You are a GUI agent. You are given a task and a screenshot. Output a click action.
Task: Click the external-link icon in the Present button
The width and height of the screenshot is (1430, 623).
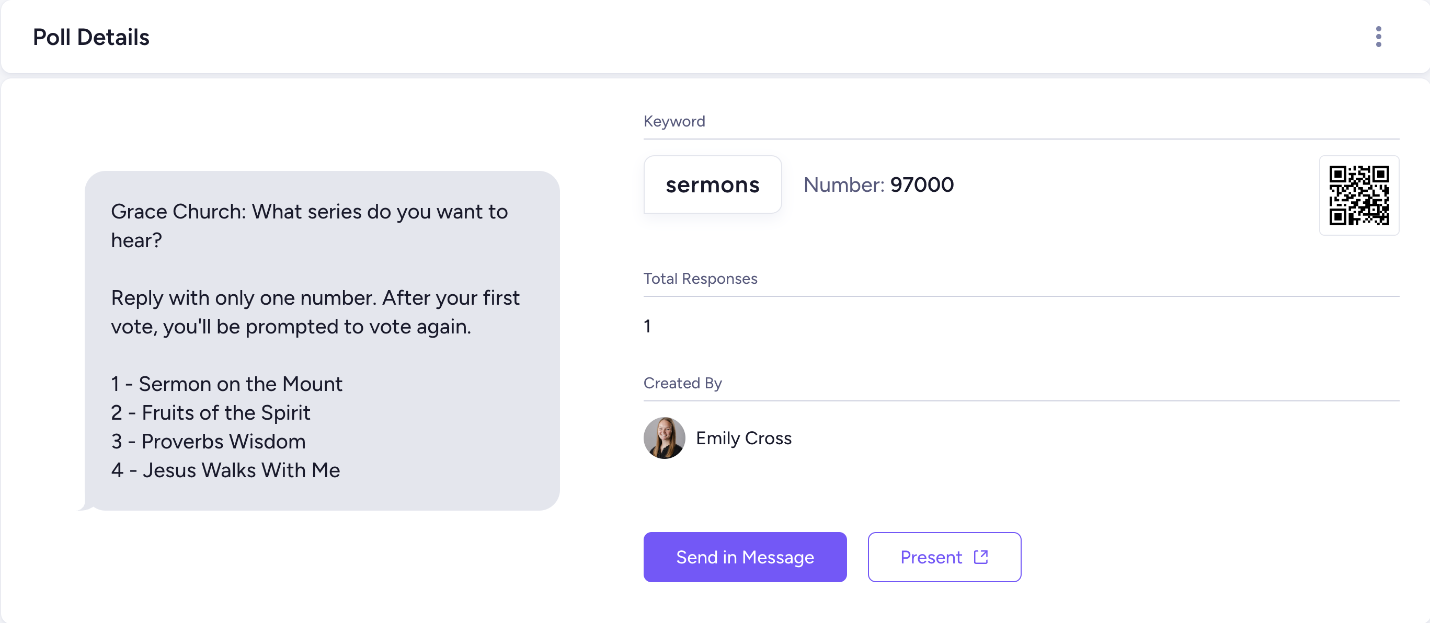point(981,557)
